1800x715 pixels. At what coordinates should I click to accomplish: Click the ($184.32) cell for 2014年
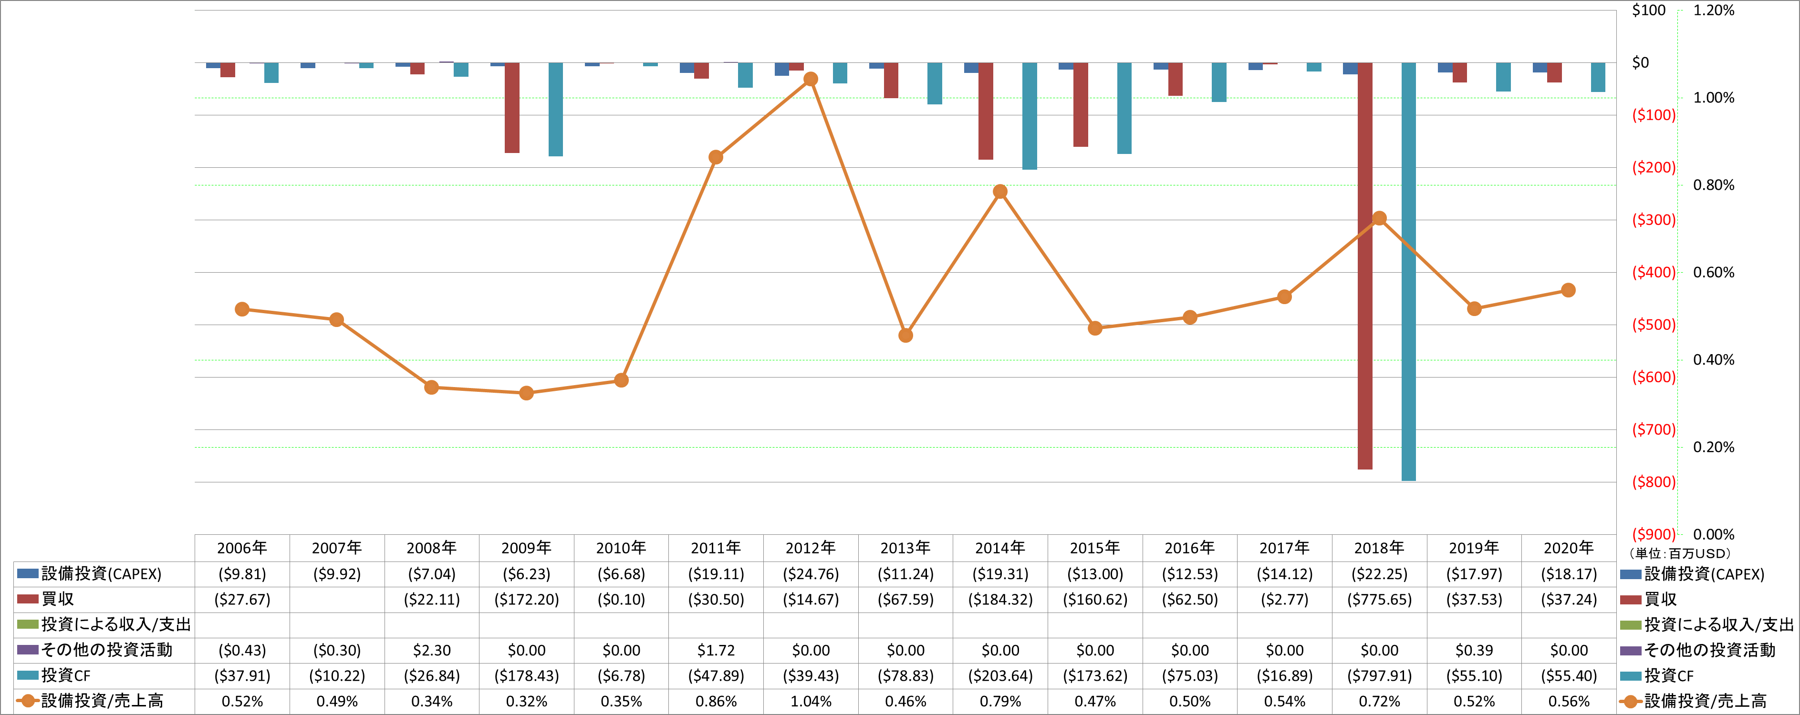coord(1000,599)
